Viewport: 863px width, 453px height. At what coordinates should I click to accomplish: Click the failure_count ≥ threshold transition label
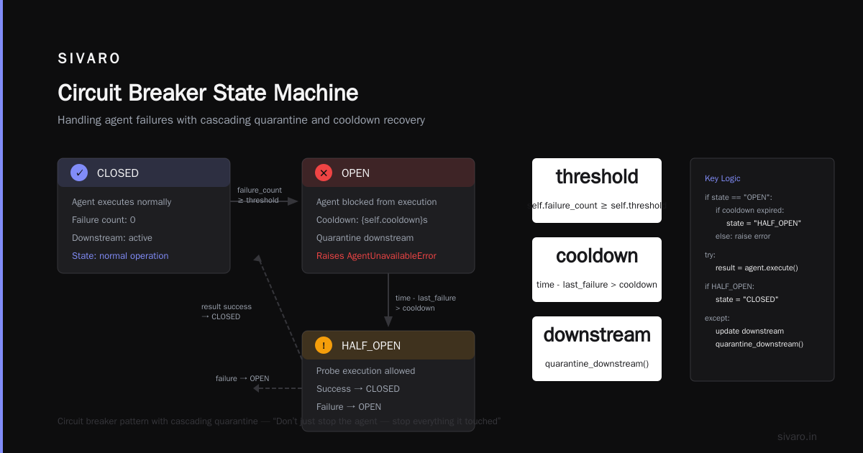pyautogui.click(x=260, y=195)
